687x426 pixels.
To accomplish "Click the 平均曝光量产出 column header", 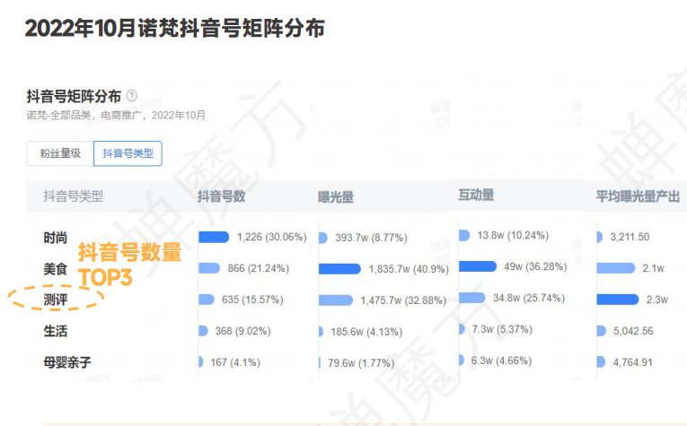I will 638,196.
